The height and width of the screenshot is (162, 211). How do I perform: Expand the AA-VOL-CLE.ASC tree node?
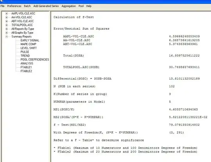[7, 17]
